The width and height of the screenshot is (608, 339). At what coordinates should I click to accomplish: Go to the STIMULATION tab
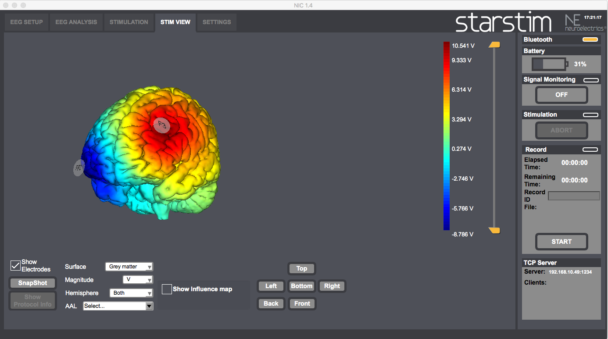tap(129, 22)
